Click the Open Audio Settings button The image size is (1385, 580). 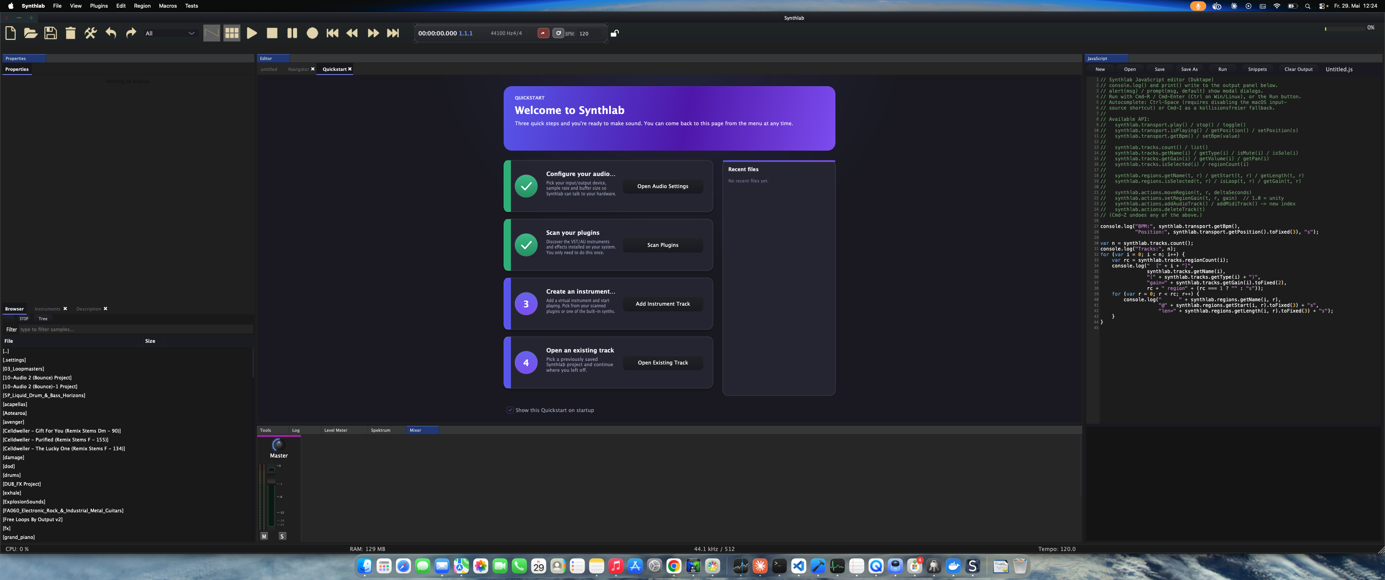point(662,186)
